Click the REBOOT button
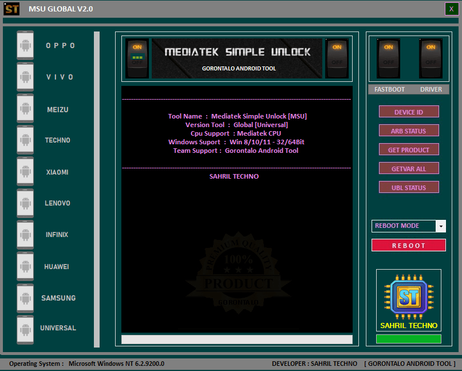Image resolution: width=462 pixels, height=371 pixels. point(408,245)
